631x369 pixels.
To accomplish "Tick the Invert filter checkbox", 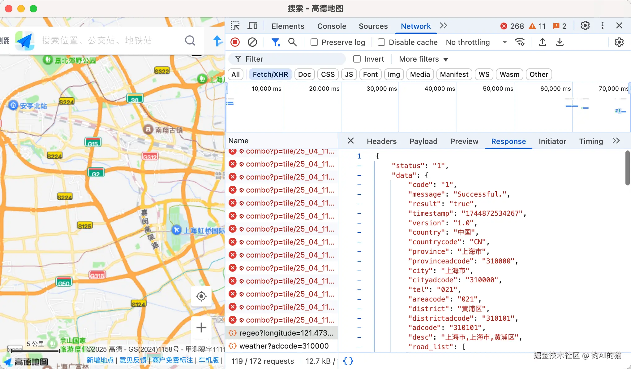I will [x=357, y=59].
